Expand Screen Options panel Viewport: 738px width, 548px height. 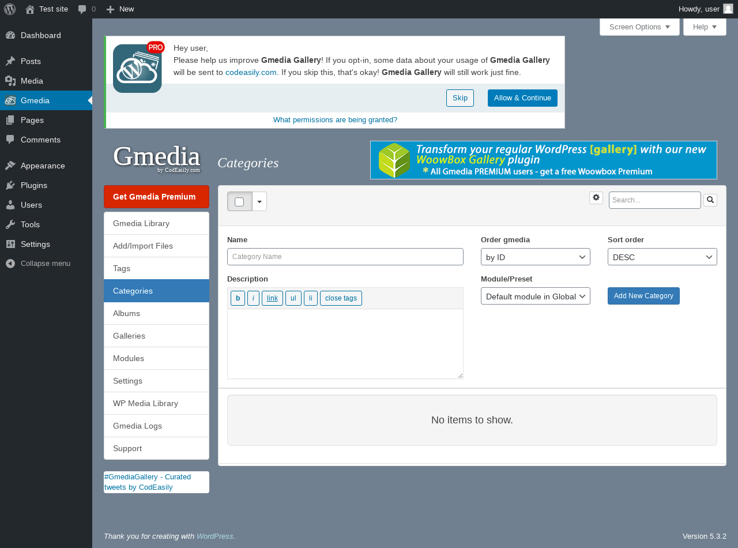[x=640, y=27]
